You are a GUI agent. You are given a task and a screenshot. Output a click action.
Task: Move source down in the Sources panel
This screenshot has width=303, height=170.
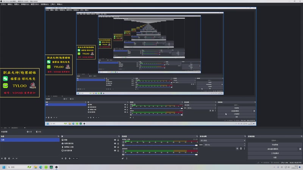click(x=77, y=158)
